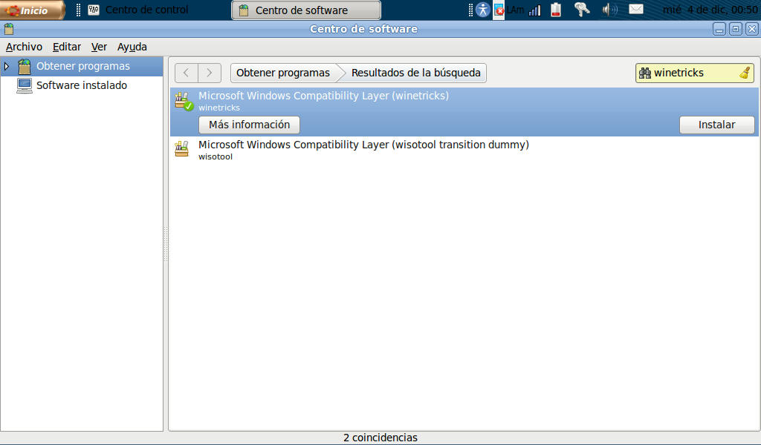Click the Centro de control taskbar icon
This screenshot has height=445, width=761.
pos(94,10)
